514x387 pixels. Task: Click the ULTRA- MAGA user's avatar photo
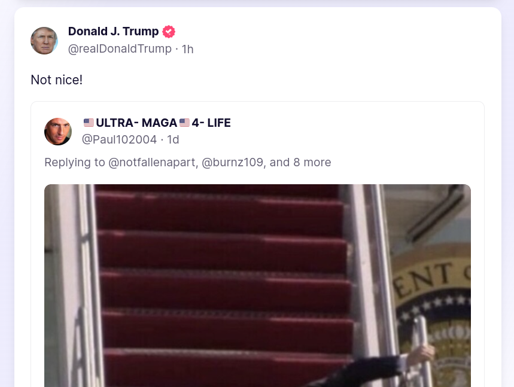[58, 132]
